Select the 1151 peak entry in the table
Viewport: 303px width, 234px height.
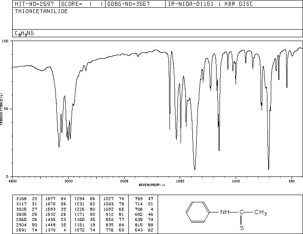[85, 225]
